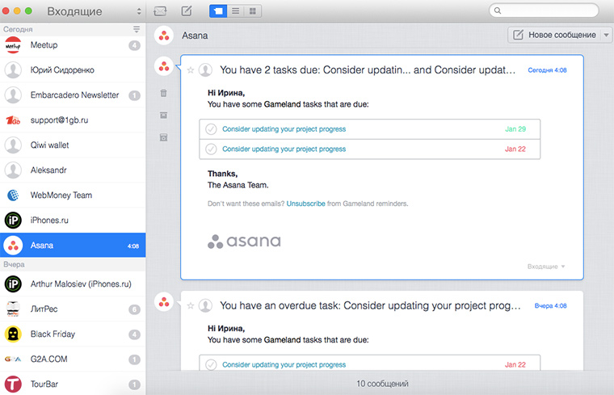Check off task circle in overdue email
Screen dimensions: 614x395
(211, 365)
